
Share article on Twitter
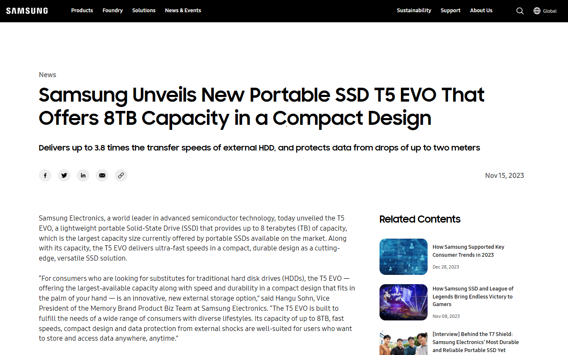(64, 175)
